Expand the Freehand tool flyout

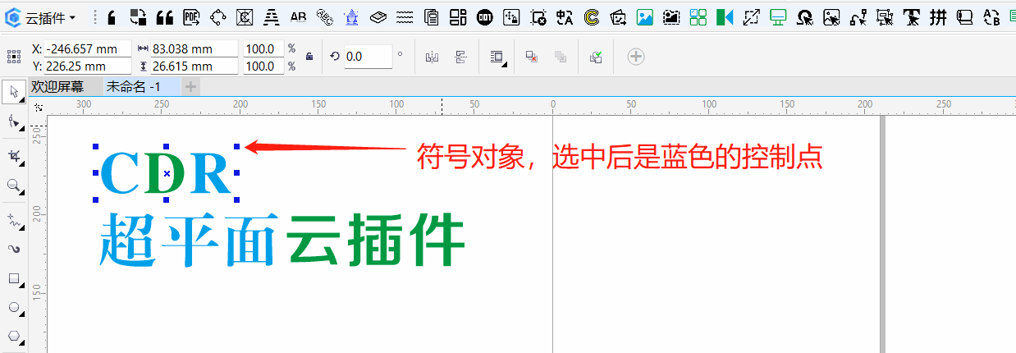point(21,227)
